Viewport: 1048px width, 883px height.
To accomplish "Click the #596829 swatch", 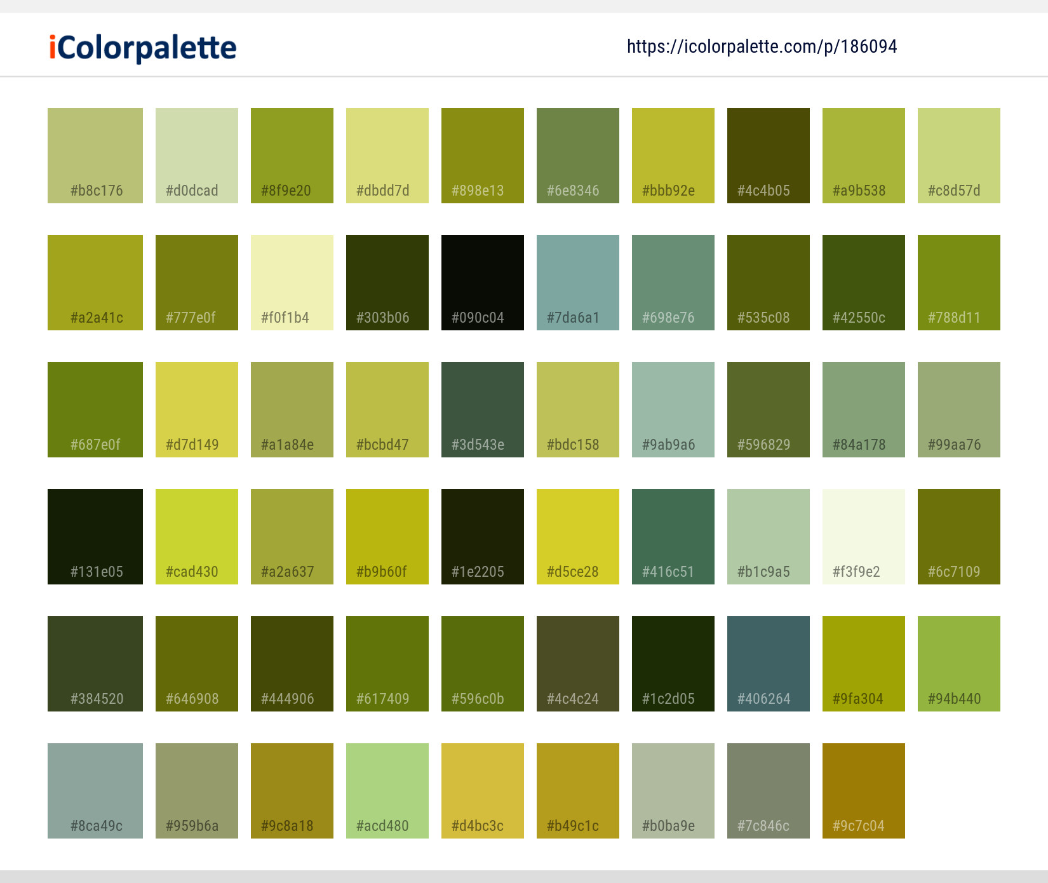I will pyautogui.click(x=769, y=410).
